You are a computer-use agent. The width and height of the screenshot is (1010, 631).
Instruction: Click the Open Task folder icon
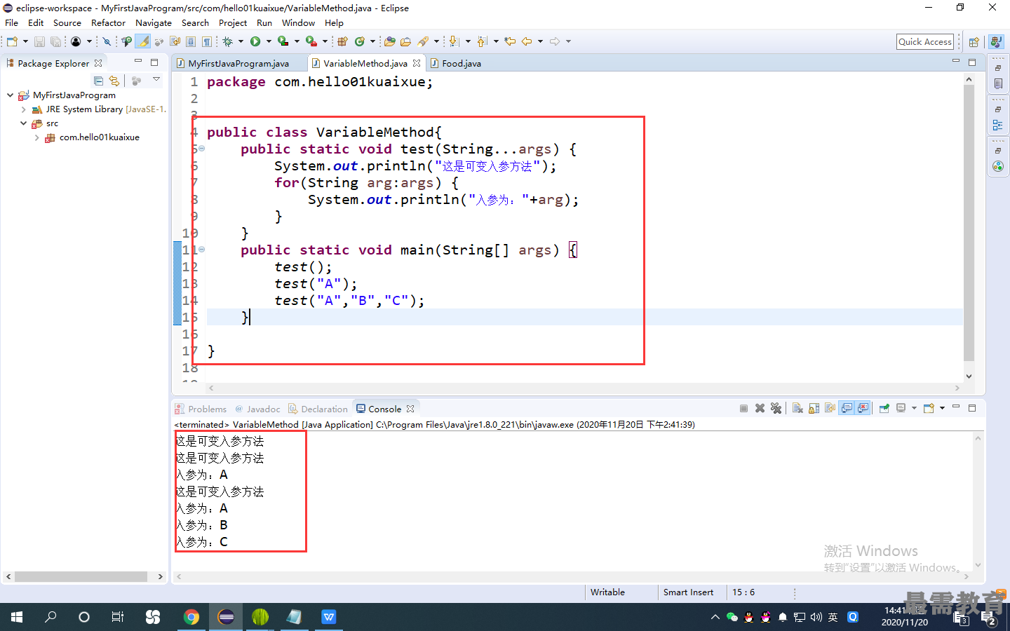coord(405,41)
